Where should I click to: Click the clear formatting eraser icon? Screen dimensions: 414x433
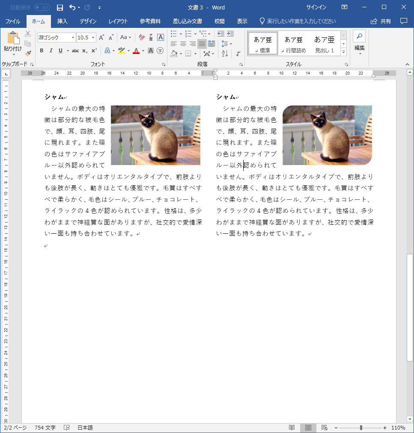(x=142, y=38)
